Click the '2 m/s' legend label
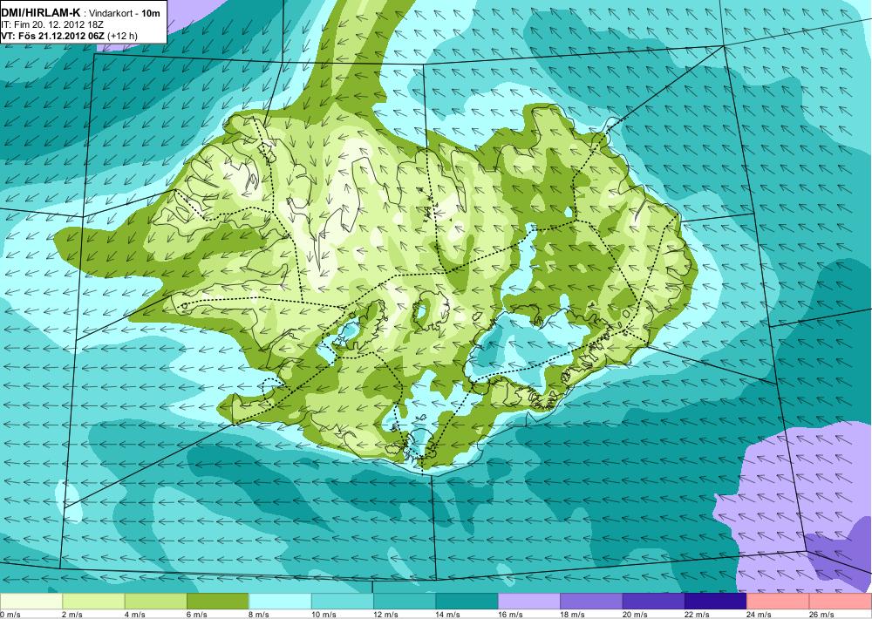Viewport: 872px width, 619px height. click(72, 615)
